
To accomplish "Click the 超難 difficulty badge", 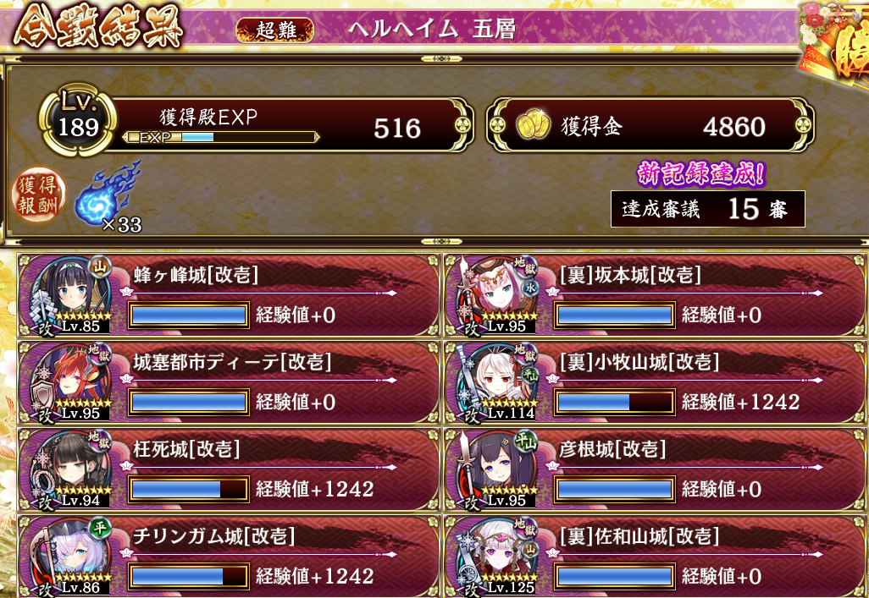I will click(x=275, y=30).
